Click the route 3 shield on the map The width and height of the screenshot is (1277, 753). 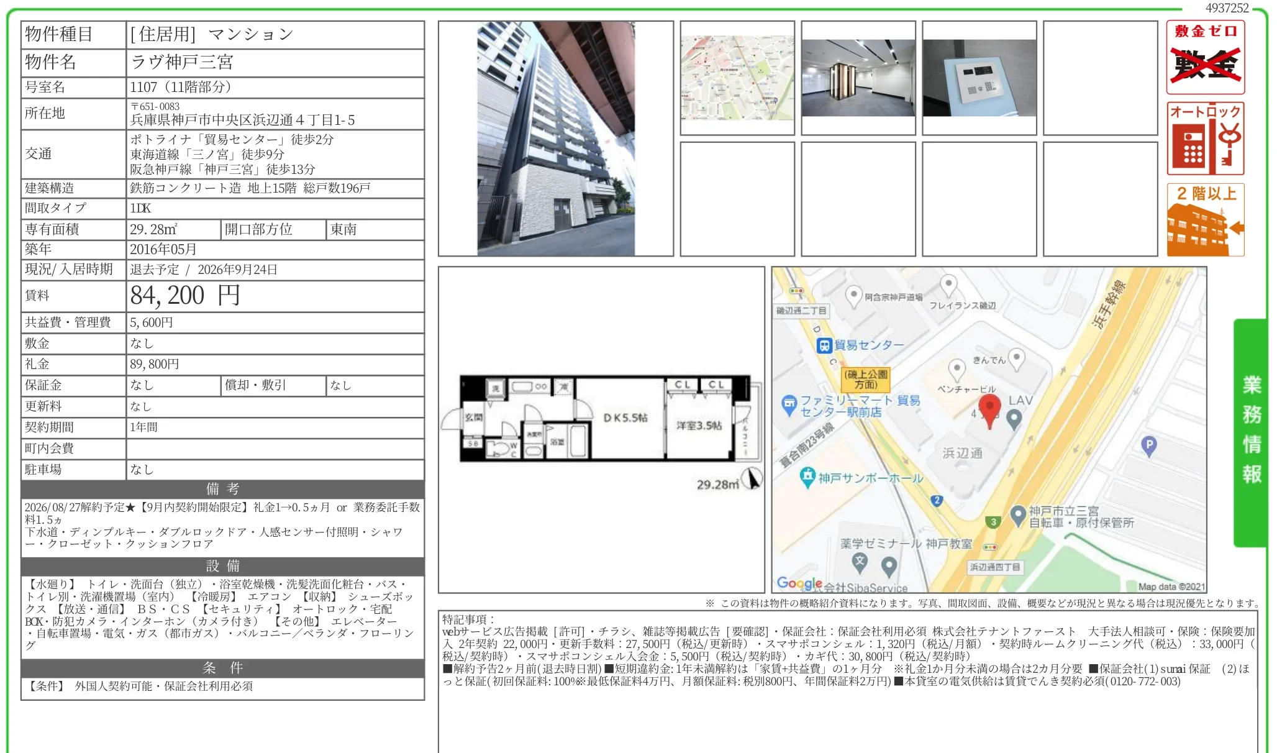click(x=993, y=522)
